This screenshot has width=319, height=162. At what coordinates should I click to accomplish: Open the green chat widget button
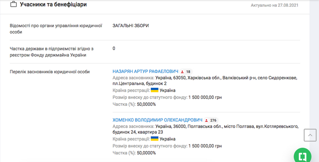pos(302,156)
